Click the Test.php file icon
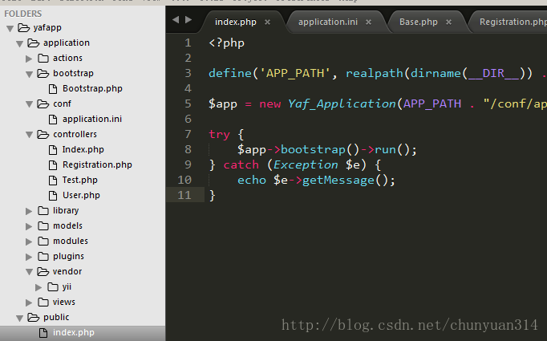547x341 pixels. pyautogui.click(x=53, y=181)
